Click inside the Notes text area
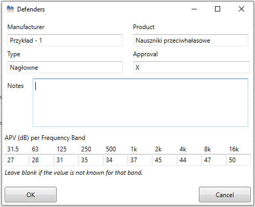The image size is (255, 207). 140,102
